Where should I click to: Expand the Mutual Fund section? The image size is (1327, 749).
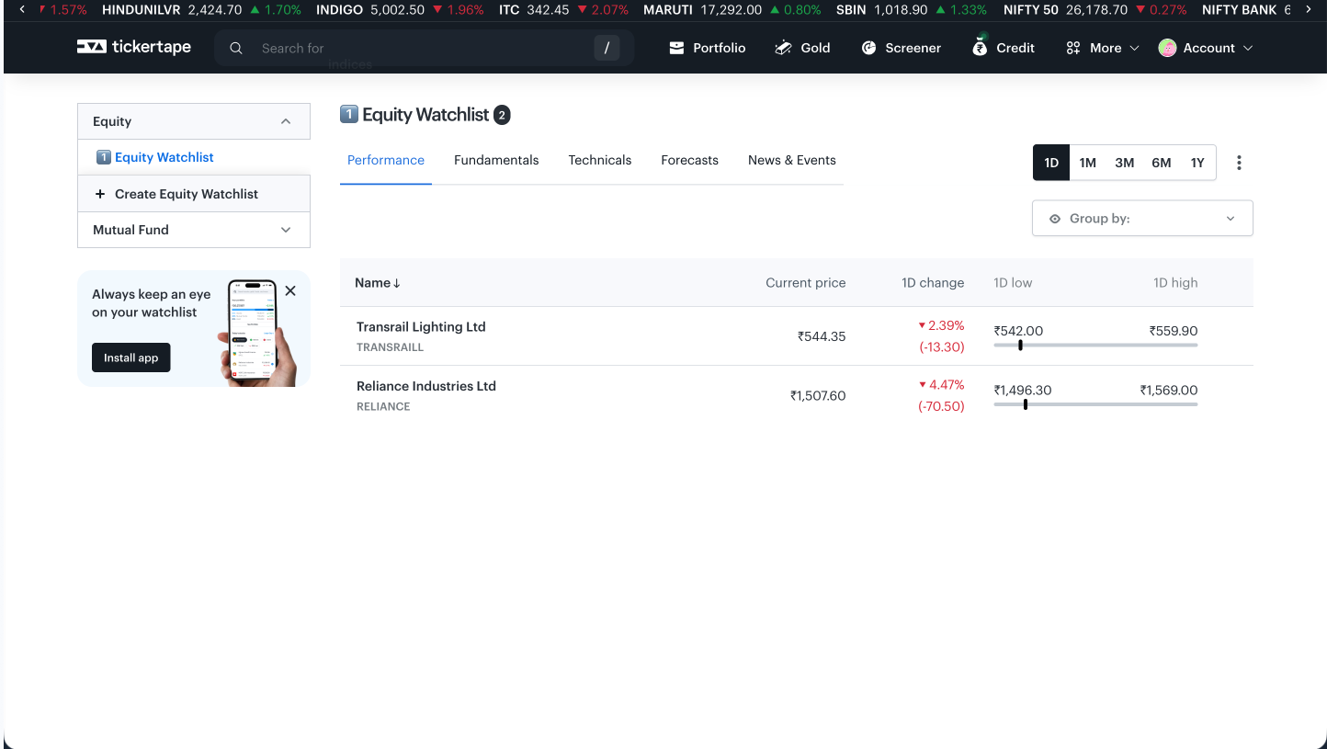tap(194, 230)
